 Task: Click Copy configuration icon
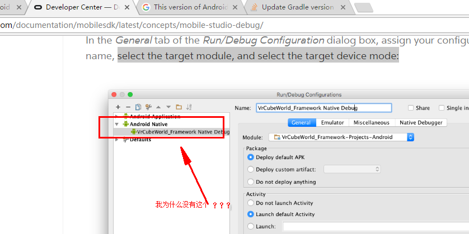click(x=138, y=107)
